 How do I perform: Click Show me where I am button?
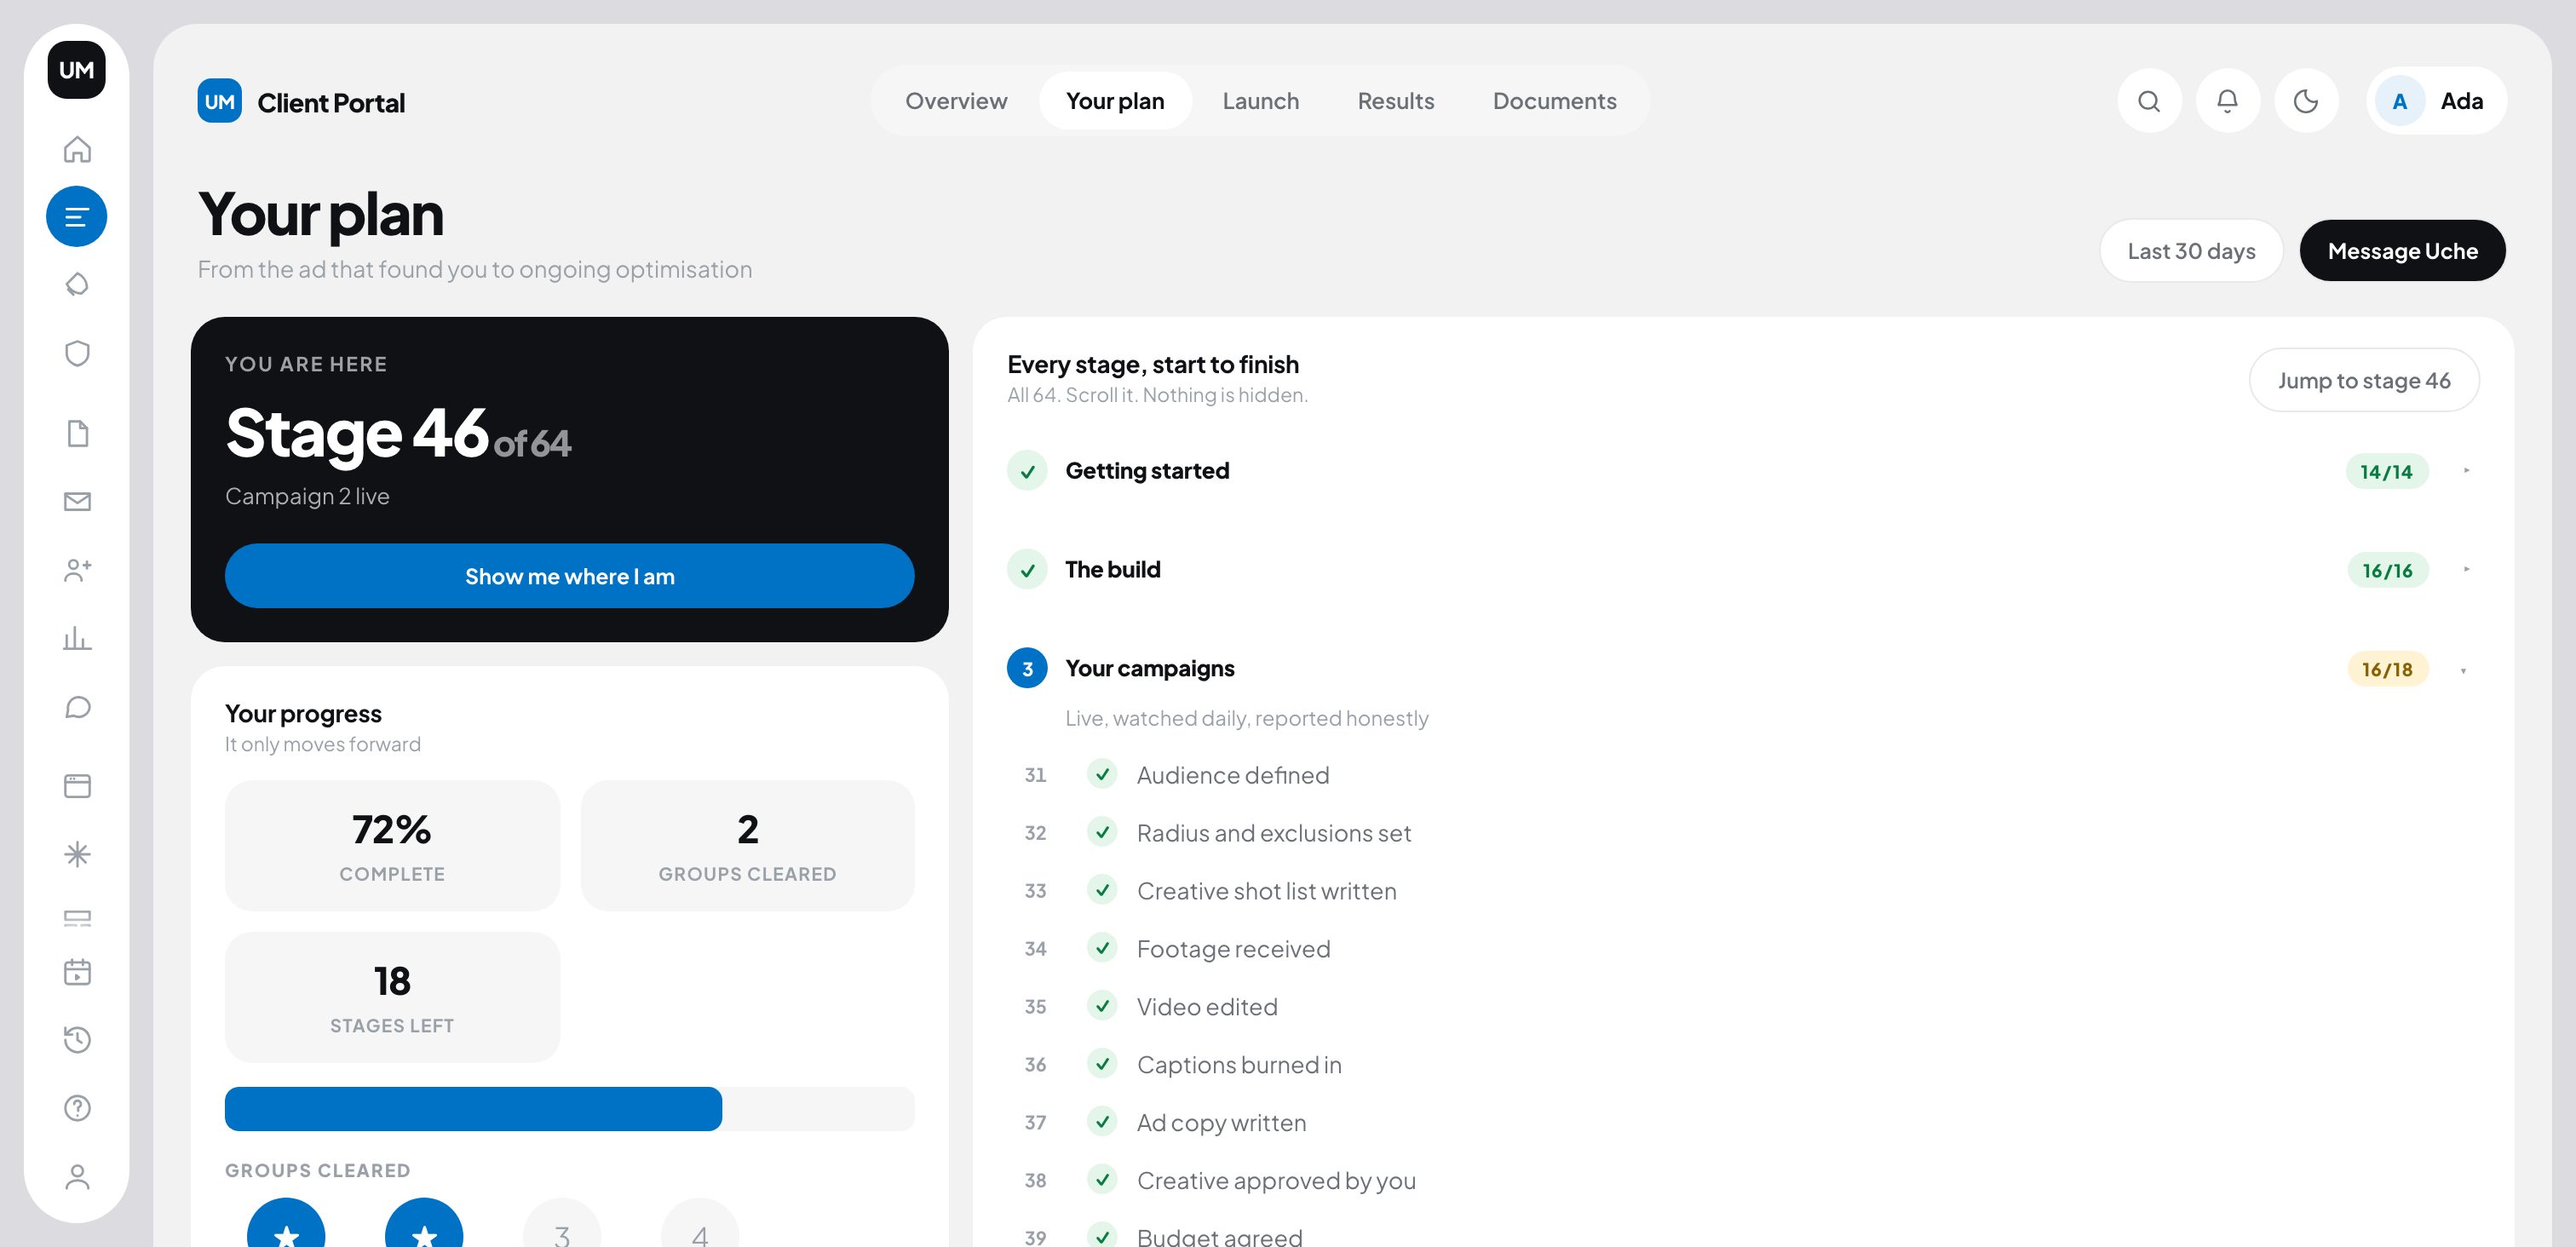(569, 576)
